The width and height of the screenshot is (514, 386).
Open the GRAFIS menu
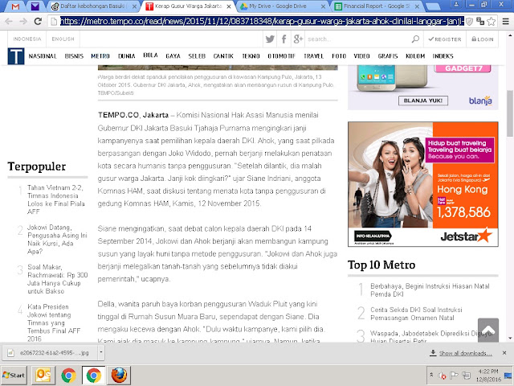coord(388,56)
